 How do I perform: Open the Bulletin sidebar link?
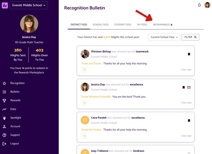[15, 92]
